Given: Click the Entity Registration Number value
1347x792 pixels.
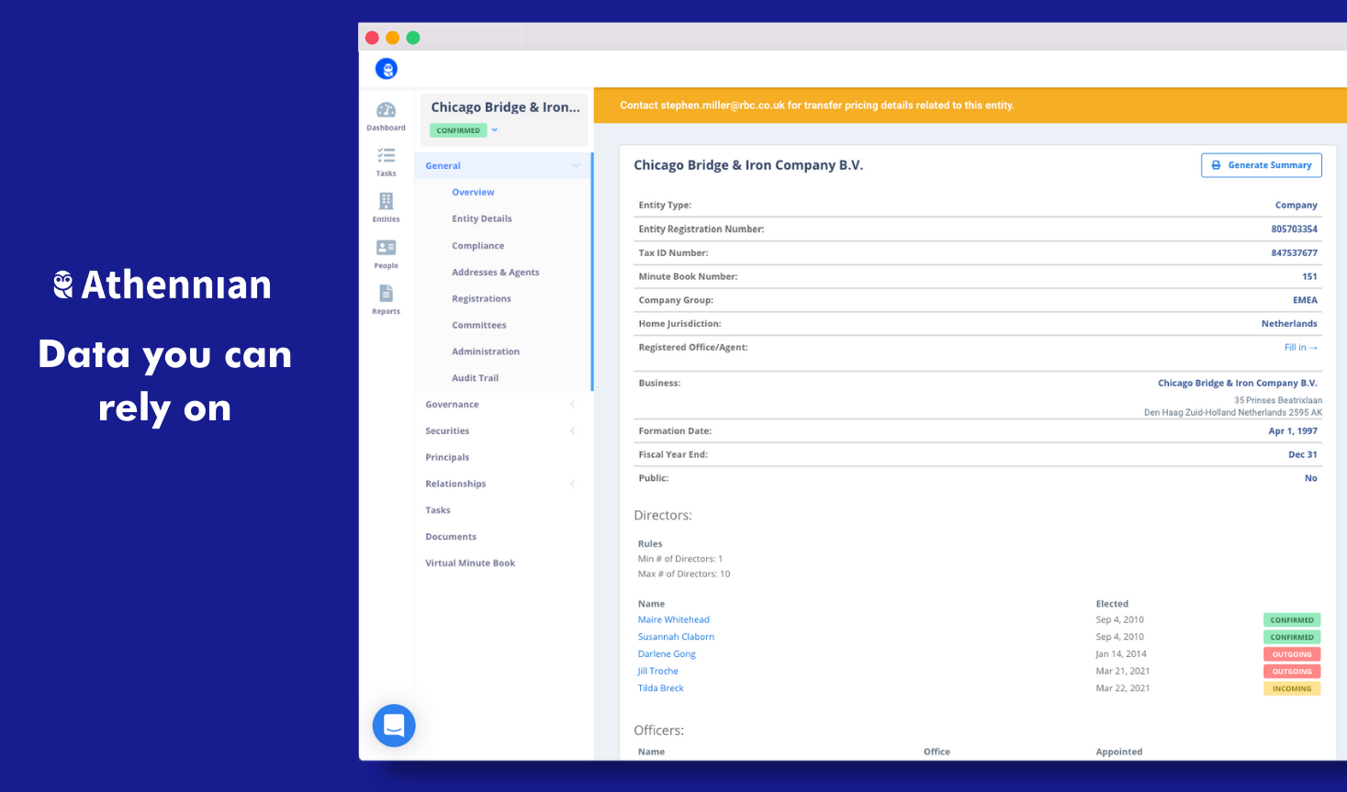Looking at the screenshot, I should (1293, 229).
